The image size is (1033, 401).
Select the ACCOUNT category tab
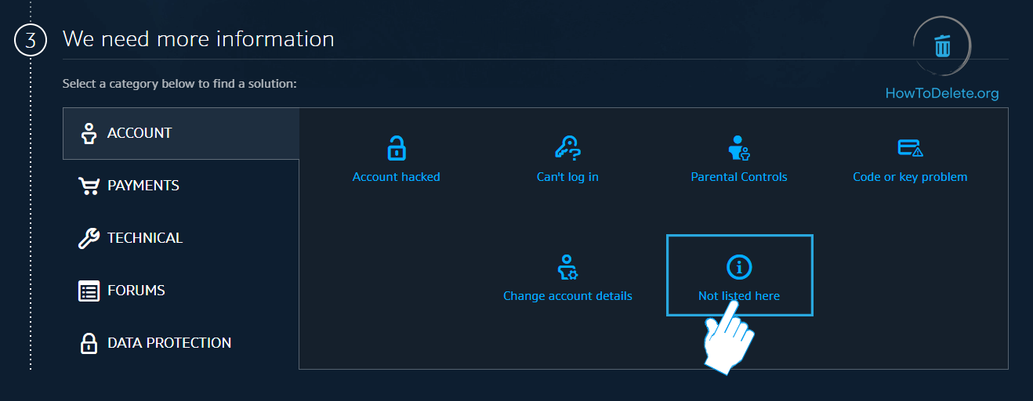(x=140, y=133)
